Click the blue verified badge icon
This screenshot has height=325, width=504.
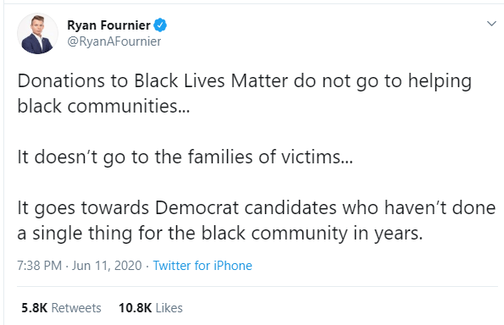point(160,25)
